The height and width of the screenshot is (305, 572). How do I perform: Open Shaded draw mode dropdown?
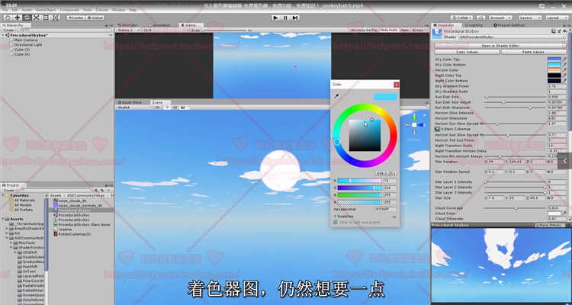tap(133, 108)
